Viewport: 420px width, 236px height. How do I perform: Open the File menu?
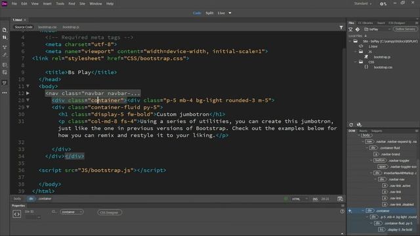click(x=14, y=4)
